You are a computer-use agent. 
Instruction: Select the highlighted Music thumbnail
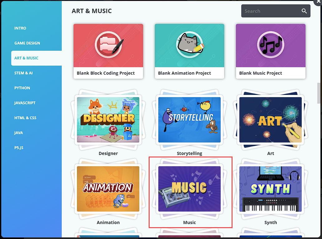[x=190, y=189]
